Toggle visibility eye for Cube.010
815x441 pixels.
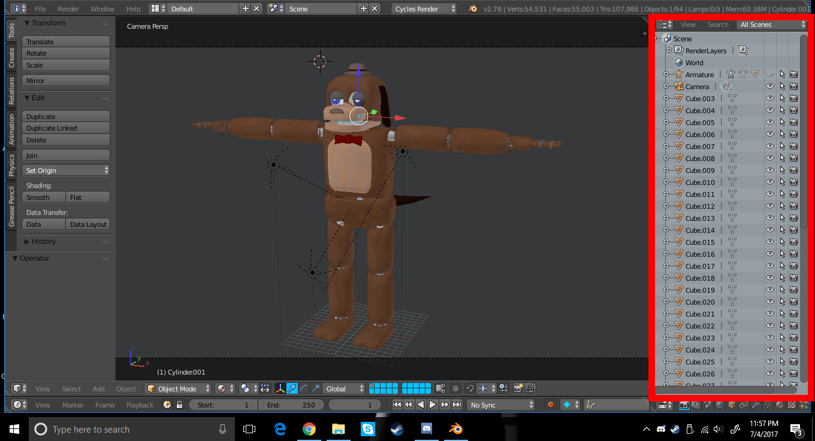click(x=771, y=182)
